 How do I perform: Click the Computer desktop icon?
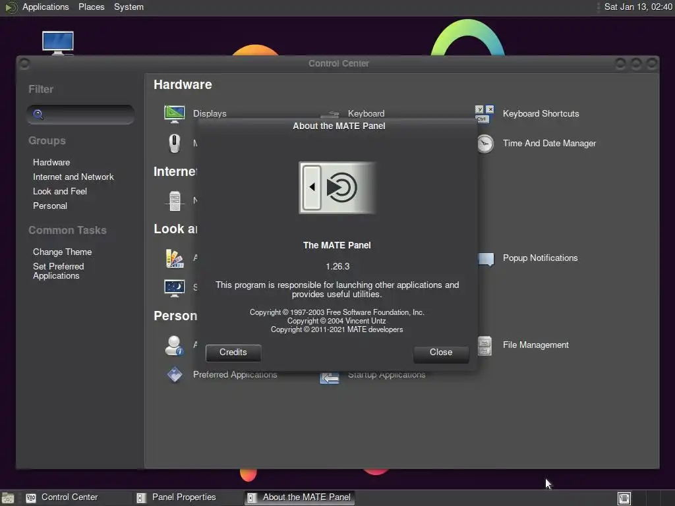(x=58, y=43)
